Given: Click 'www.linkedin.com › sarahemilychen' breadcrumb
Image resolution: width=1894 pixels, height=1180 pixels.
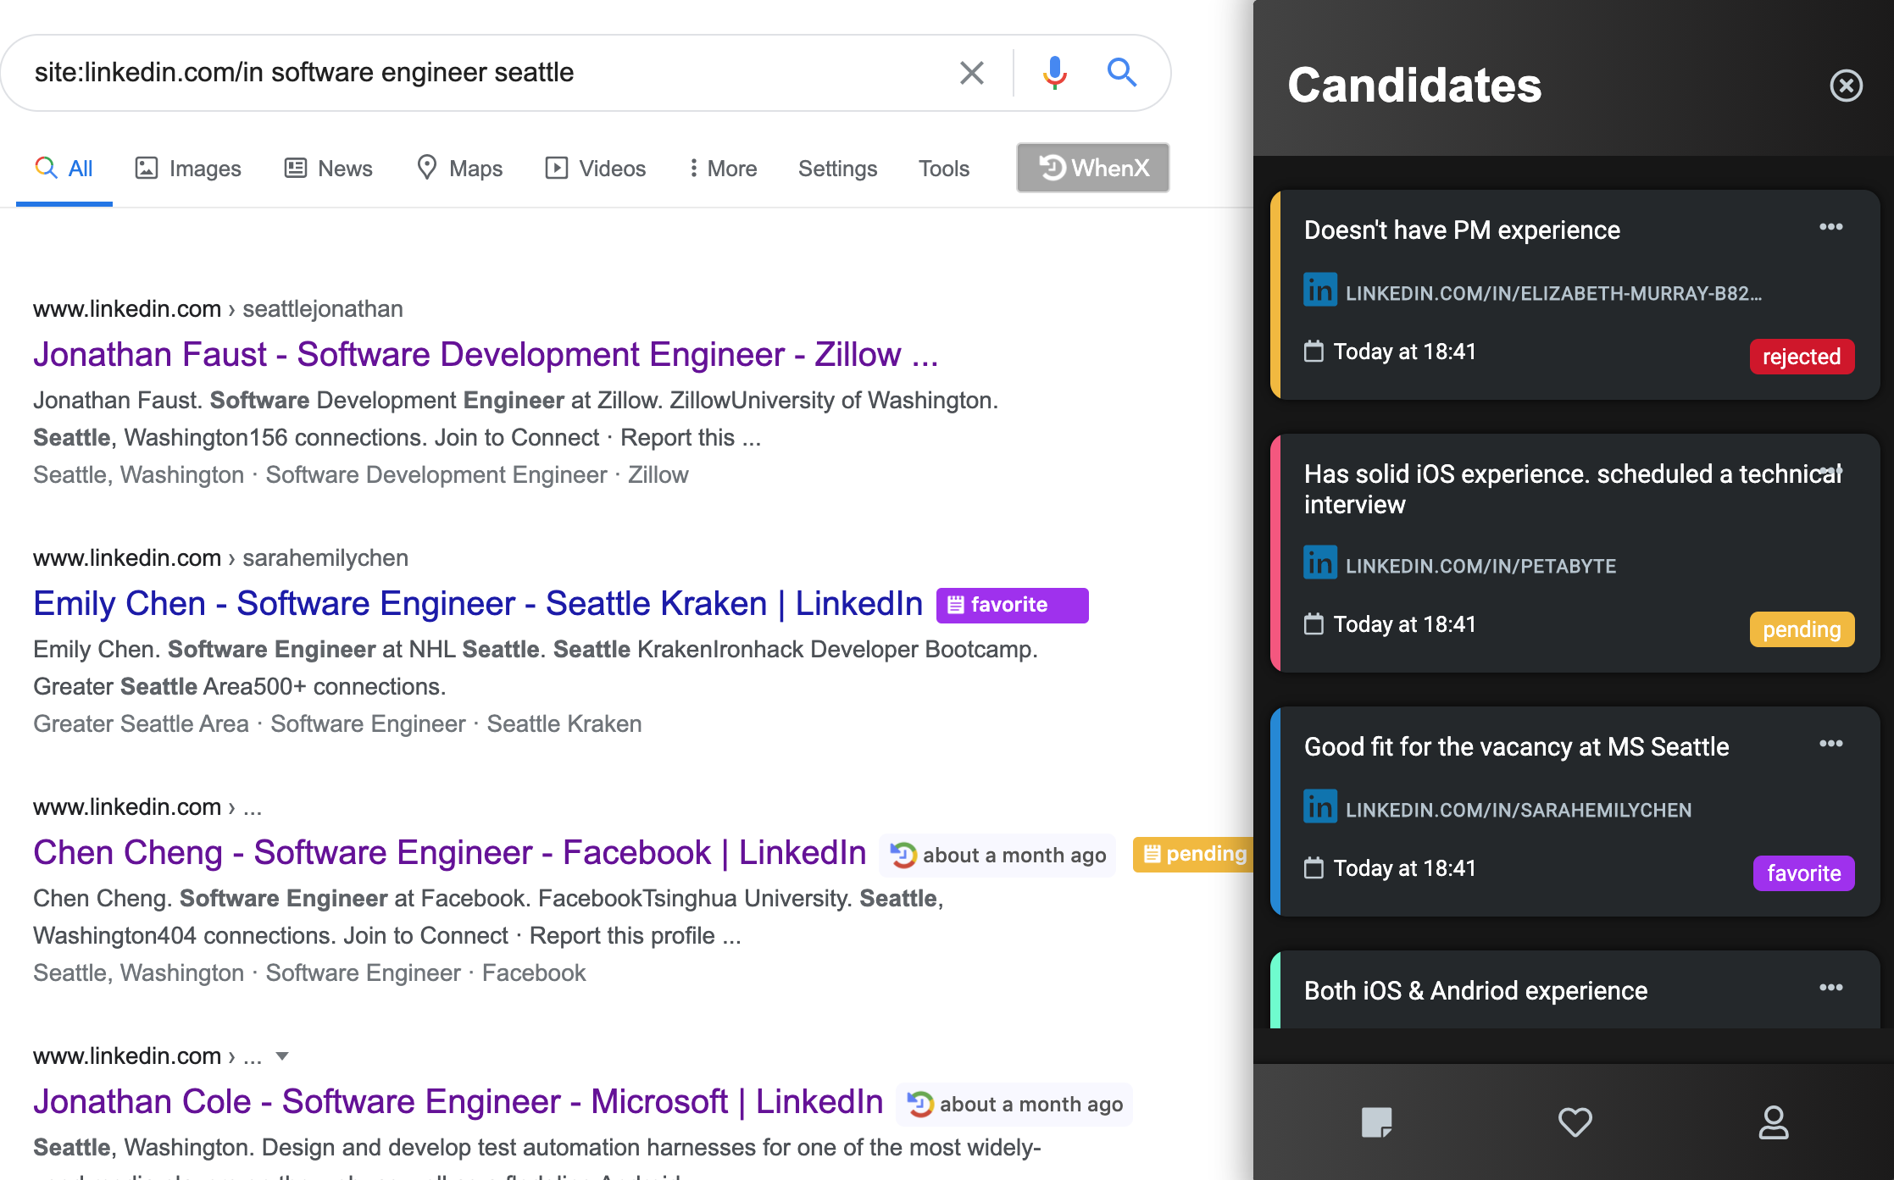Looking at the screenshot, I should (x=220, y=558).
